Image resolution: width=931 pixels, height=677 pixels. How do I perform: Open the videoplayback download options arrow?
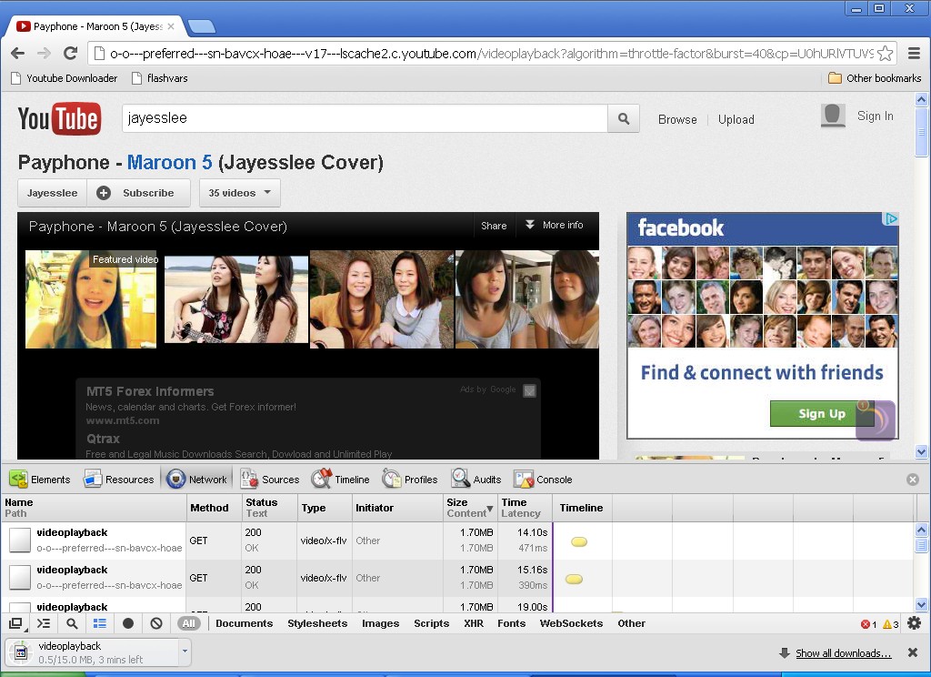pos(185,652)
